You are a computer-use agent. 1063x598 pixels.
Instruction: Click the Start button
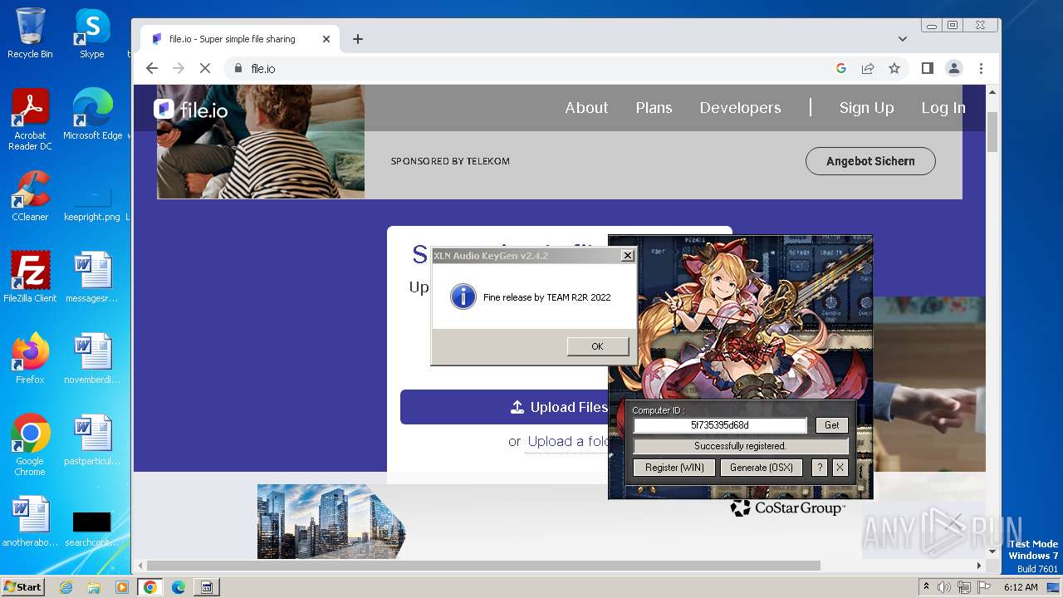pyautogui.click(x=22, y=587)
